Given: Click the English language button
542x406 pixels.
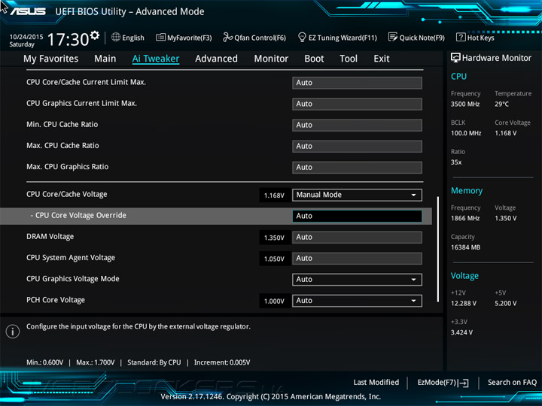Looking at the screenshot, I should click(x=133, y=38).
